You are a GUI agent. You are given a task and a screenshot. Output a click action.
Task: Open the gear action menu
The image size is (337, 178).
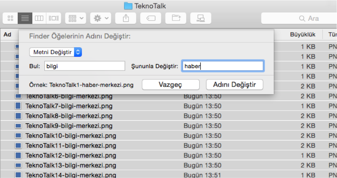(100, 18)
